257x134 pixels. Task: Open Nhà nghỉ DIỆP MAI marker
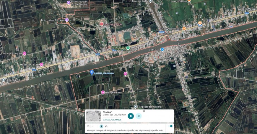click(x=103, y=93)
